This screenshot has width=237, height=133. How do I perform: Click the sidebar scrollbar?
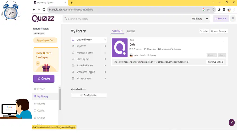[60, 99]
